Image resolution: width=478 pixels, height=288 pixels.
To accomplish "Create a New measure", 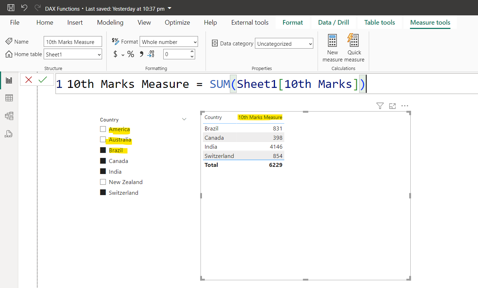I will click(x=332, y=46).
